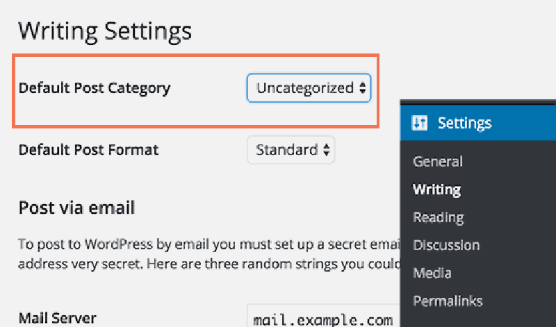Go to Permalinks settings
556x327 pixels.
click(x=448, y=301)
